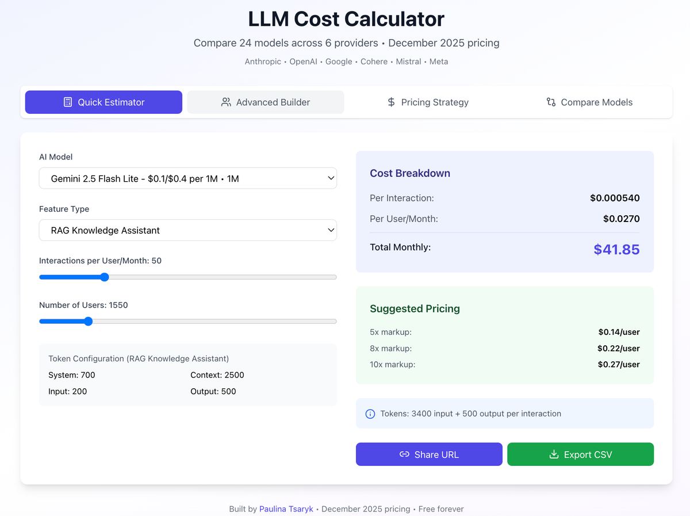
Task: Click the Interactions per User/Month slider handle
Action: click(x=103, y=277)
